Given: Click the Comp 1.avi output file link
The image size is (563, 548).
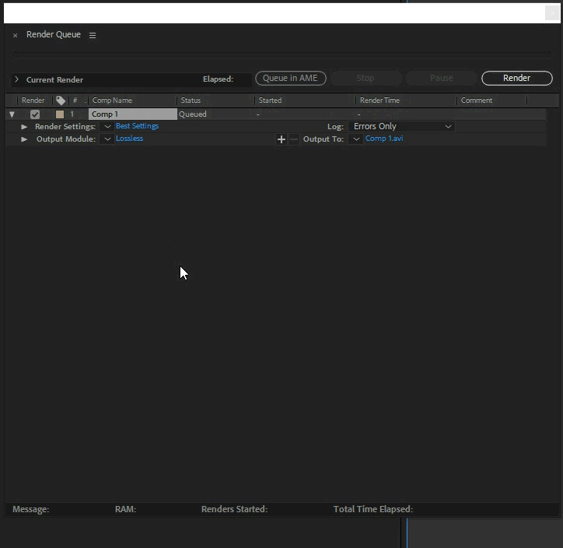Looking at the screenshot, I should [x=384, y=139].
